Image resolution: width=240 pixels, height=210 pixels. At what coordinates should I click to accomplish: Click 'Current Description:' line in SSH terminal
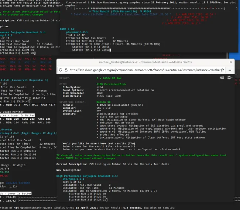point(113,164)
